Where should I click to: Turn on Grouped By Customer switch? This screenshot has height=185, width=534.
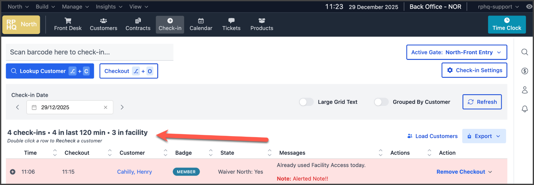381,102
